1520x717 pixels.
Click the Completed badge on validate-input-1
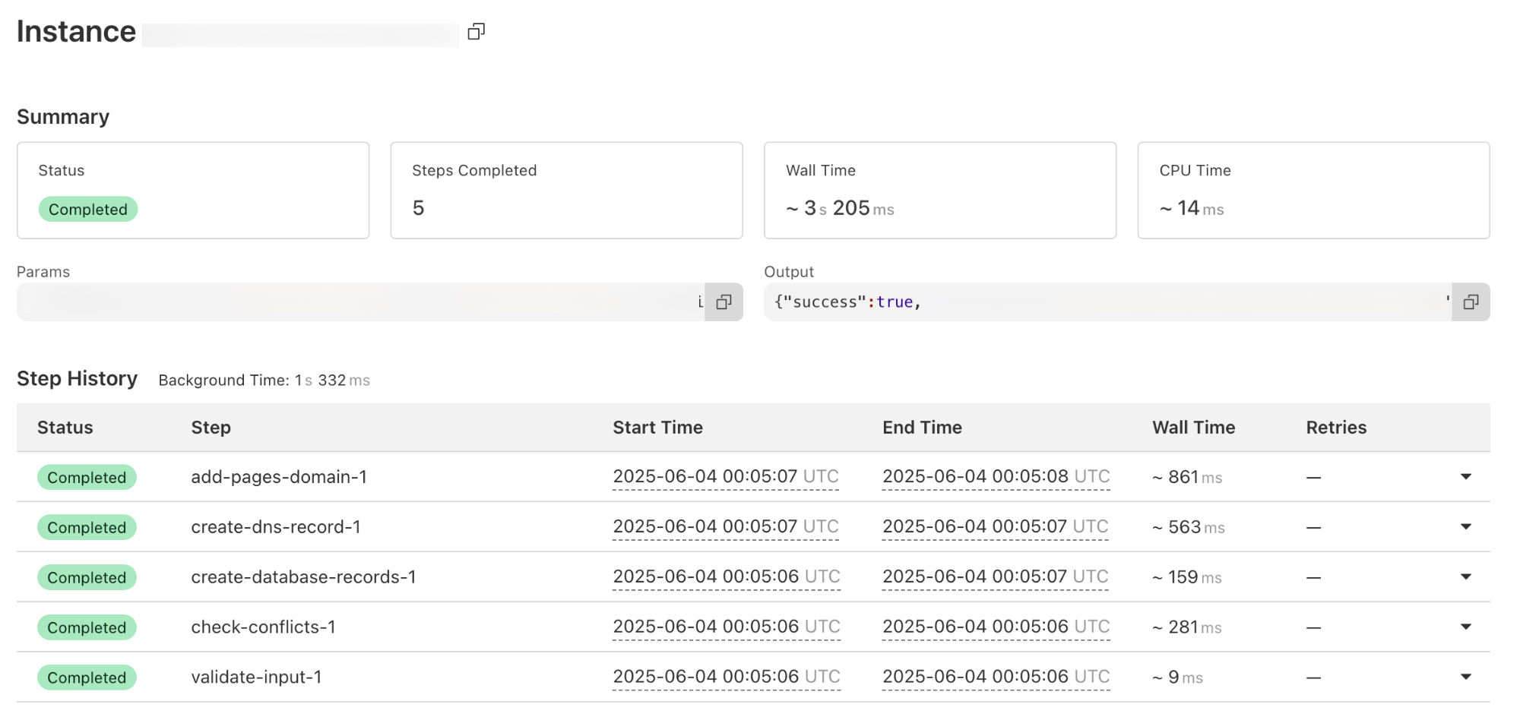pos(86,677)
